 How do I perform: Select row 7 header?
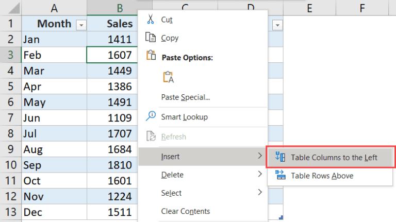[x=10, y=117]
